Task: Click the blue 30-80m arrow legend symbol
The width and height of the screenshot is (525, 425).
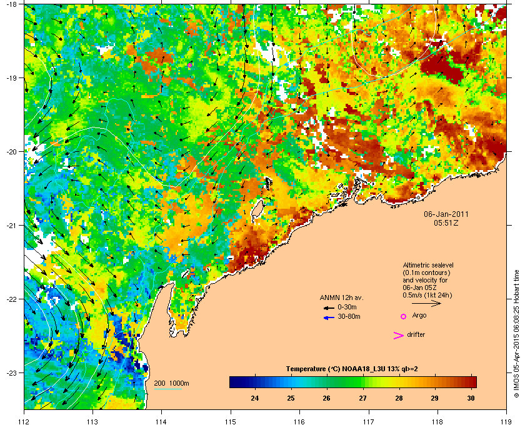Action: click(x=329, y=317)
